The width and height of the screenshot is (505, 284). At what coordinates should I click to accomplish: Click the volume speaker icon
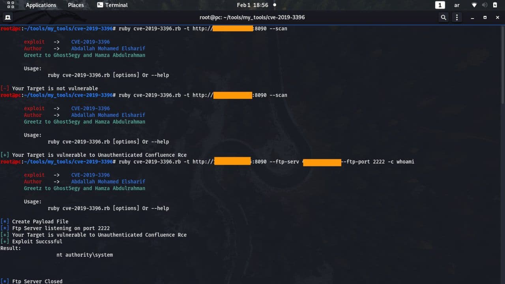pos(484,5)
